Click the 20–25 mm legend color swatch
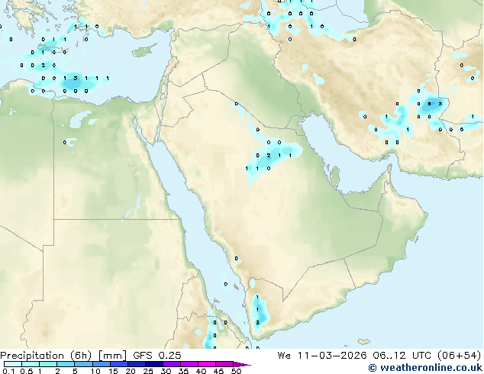484x374 pixels. tap(136, 364)
